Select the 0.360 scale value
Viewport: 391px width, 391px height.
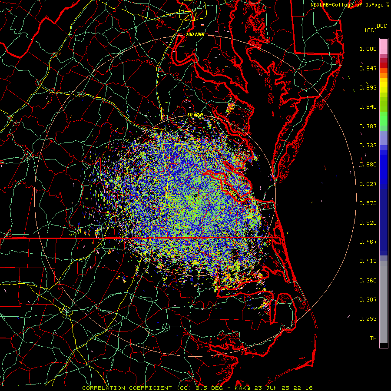[368, 281]
